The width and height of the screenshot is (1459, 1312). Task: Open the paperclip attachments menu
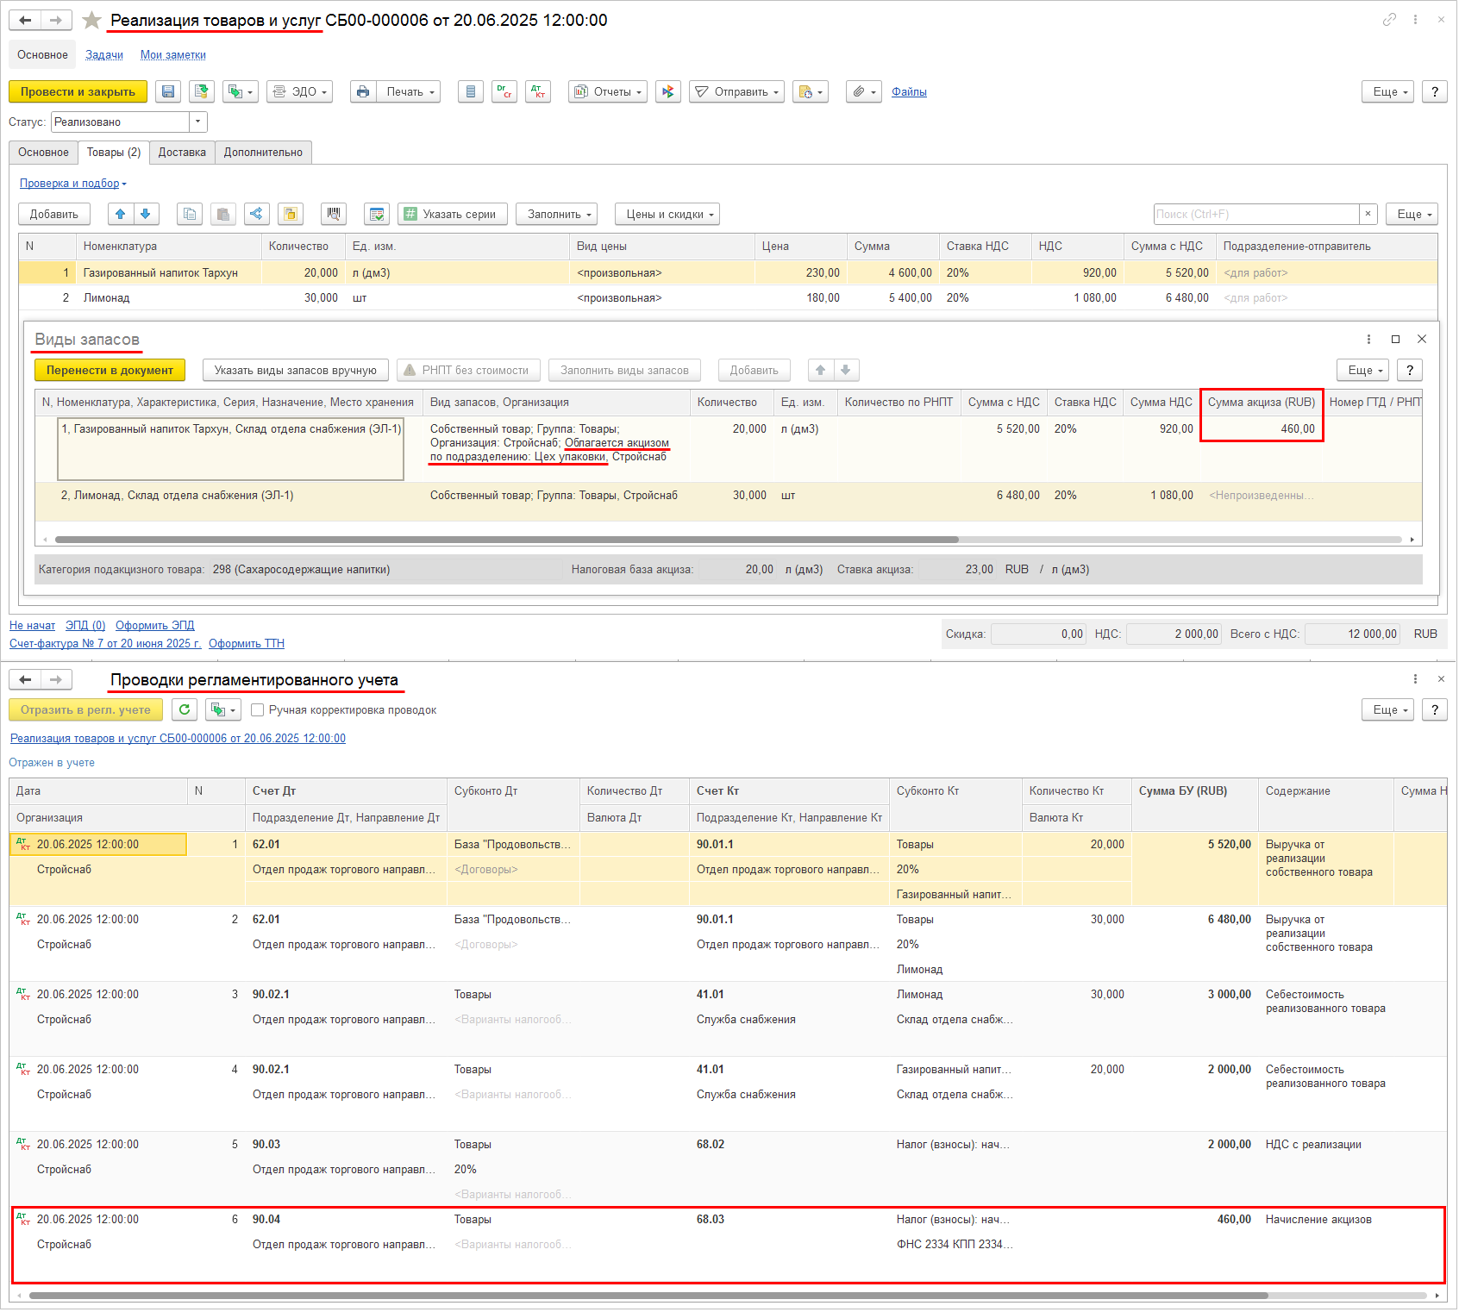[x=863, y=91]
